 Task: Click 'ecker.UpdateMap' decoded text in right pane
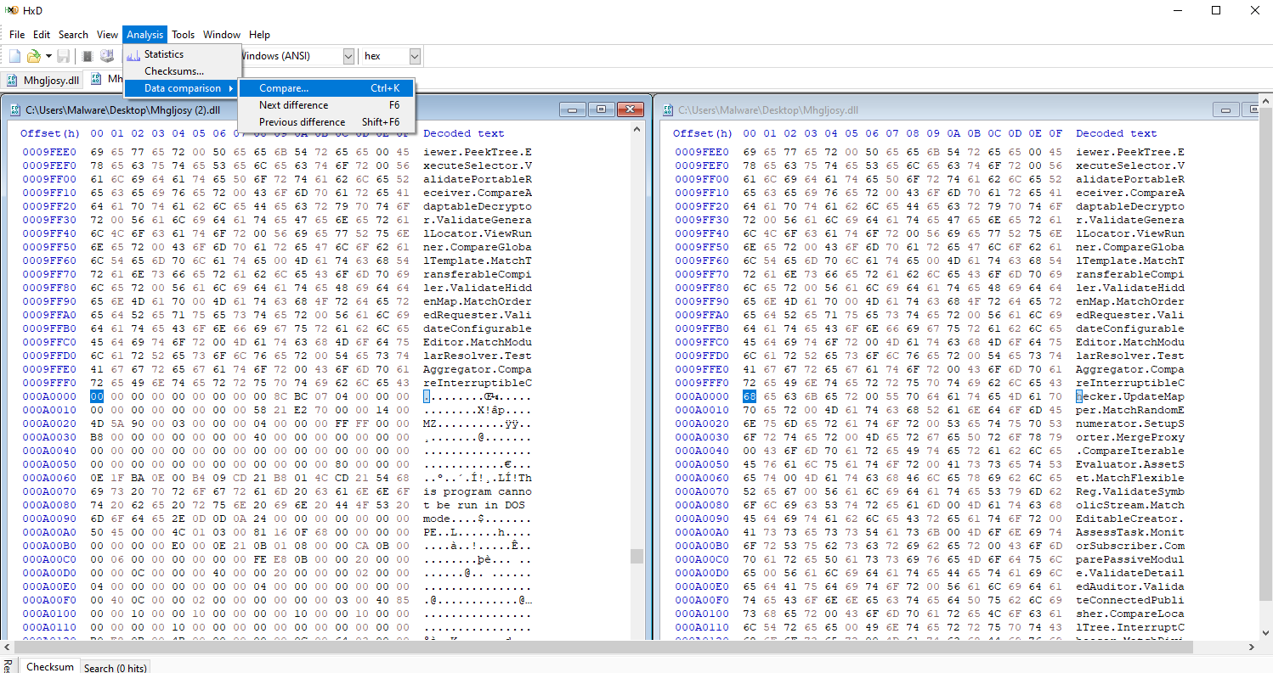(1134, 396)
